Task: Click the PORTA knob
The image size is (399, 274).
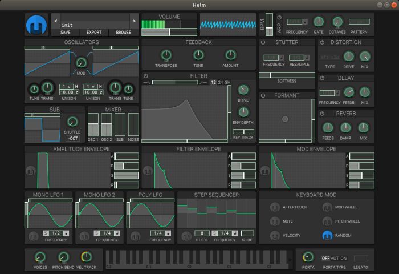Action: click(308, 257)
